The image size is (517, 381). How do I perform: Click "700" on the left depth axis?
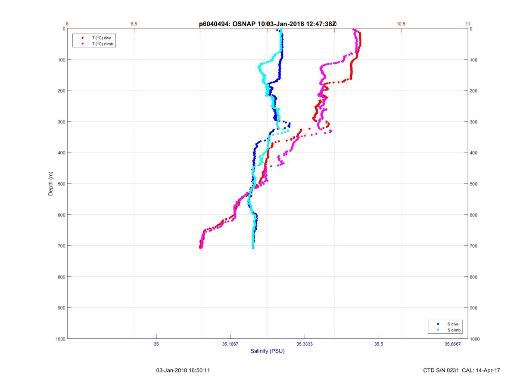point(61,246)
